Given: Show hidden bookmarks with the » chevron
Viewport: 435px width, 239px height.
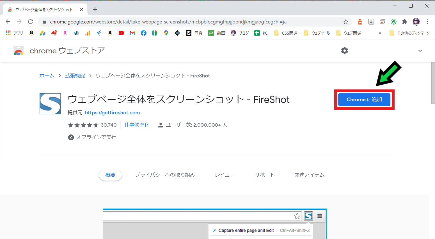Looking at the screenshot, I should [380, 33].
